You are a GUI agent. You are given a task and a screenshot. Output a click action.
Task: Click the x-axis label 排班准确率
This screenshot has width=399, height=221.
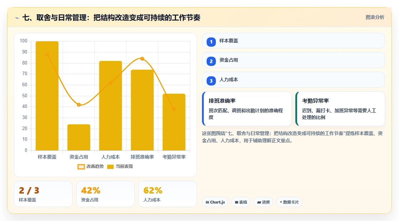[142, 157]
